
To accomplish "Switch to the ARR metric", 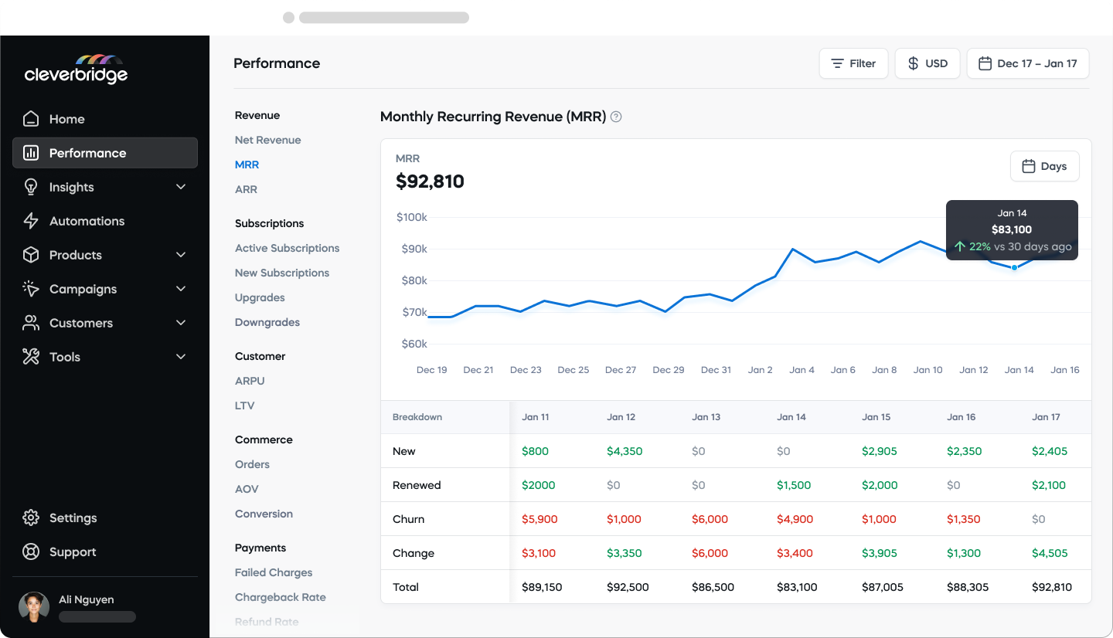I will click(246, 189).
